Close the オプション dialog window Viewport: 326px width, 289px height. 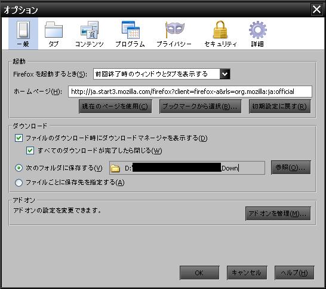(316, 10)
